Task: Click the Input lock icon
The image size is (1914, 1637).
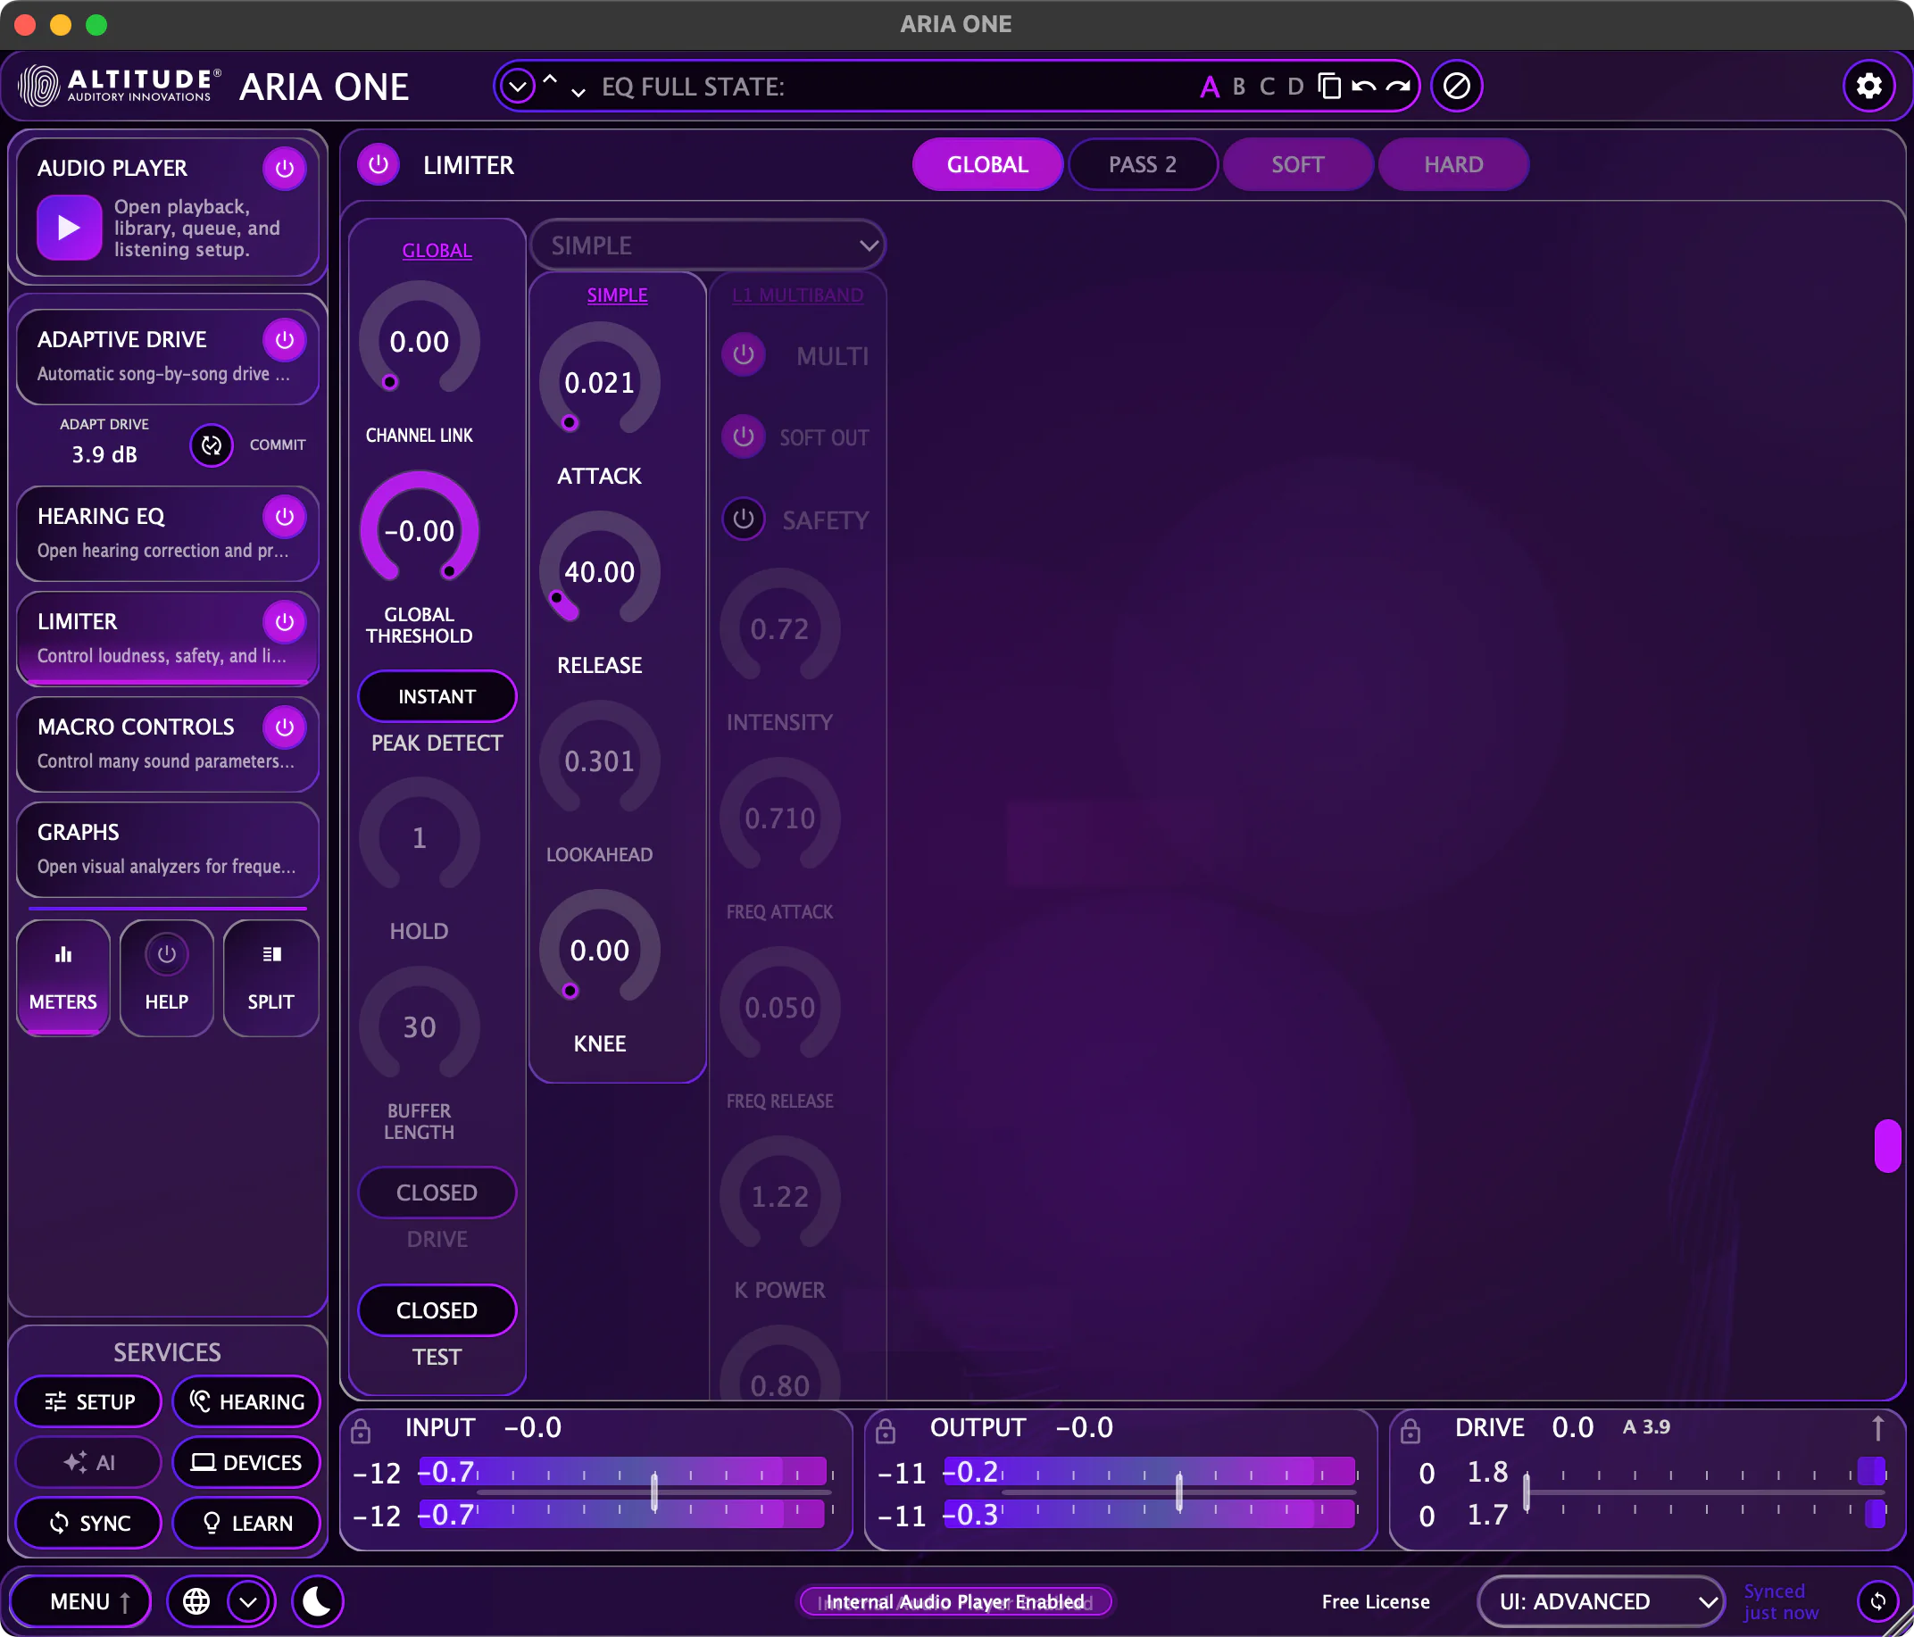Action: coord(362,1430)
